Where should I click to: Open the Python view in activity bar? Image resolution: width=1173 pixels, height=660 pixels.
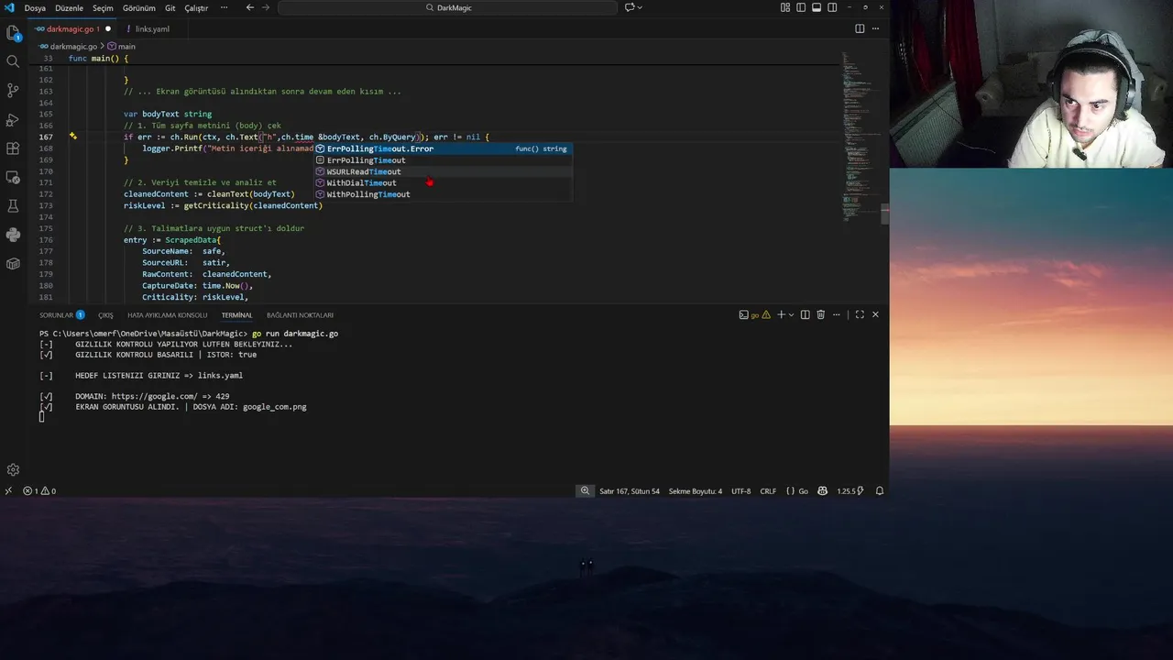13,235
